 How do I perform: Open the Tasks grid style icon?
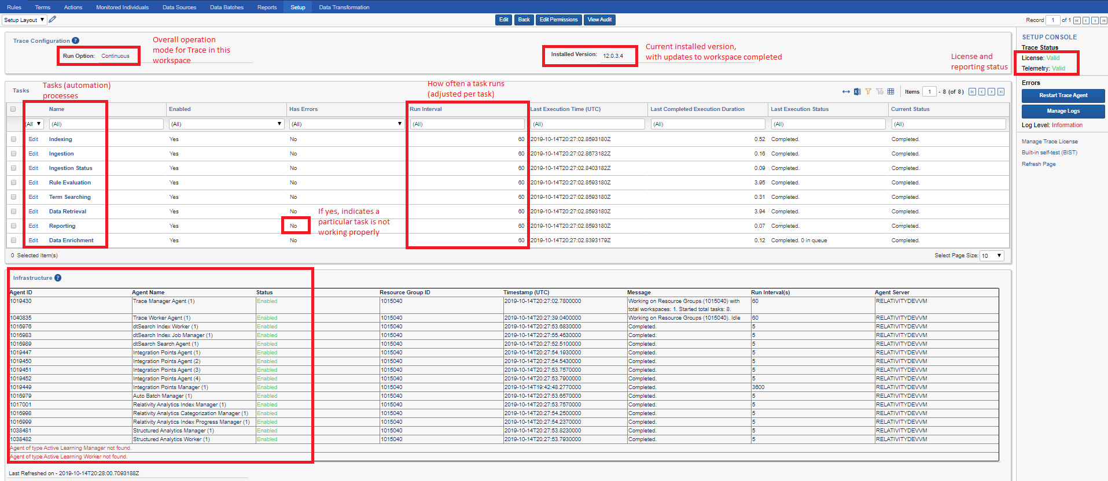tap(891, 92)
